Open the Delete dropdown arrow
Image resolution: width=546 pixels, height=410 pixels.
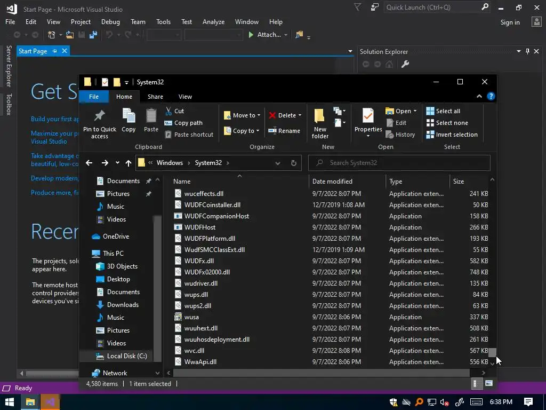point(300,115)
